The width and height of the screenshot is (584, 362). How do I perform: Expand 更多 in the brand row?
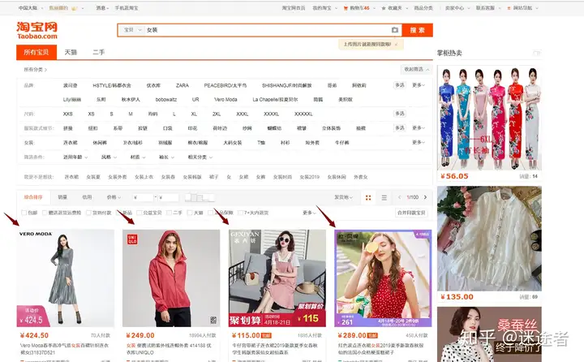(x=419, y=85)
